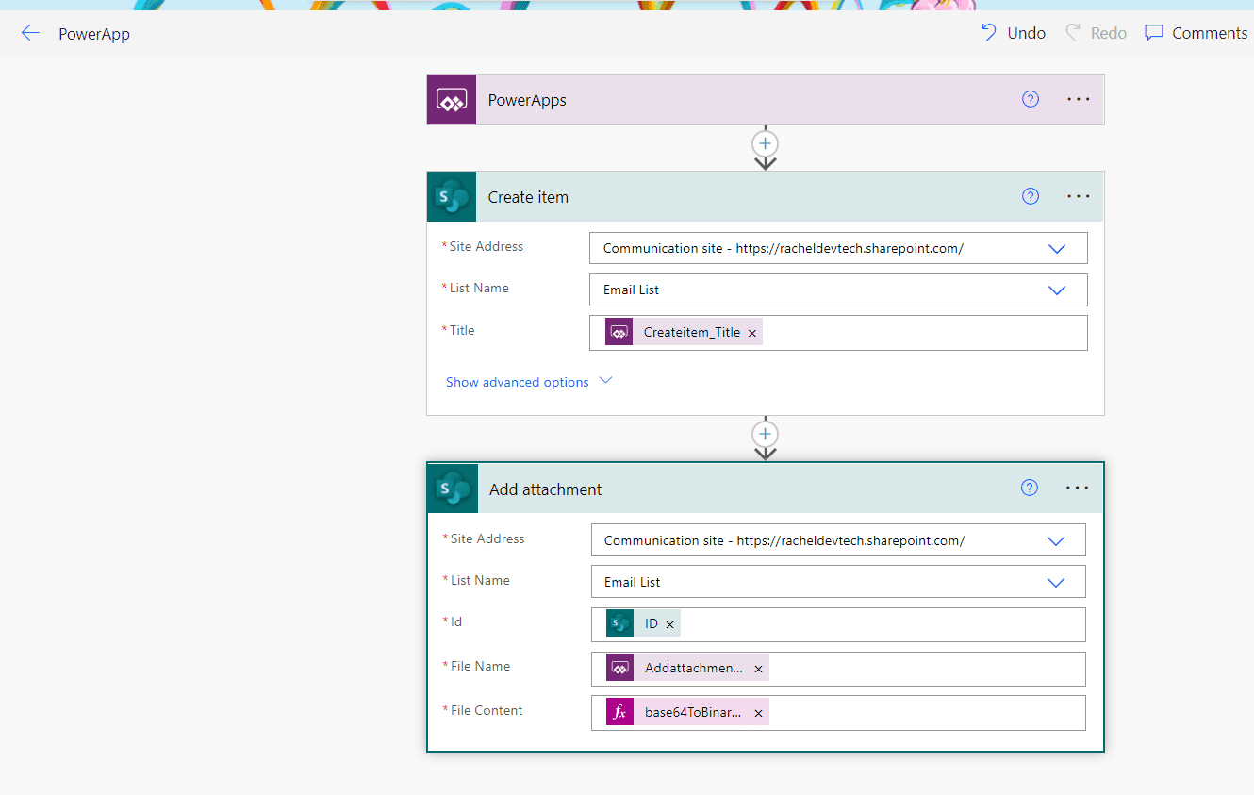Insert step between Create item and Add attachment

765,434
